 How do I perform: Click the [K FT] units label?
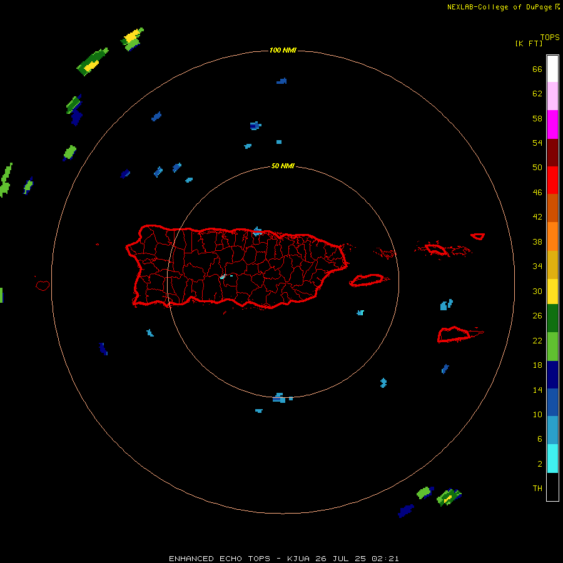[529, 43]
